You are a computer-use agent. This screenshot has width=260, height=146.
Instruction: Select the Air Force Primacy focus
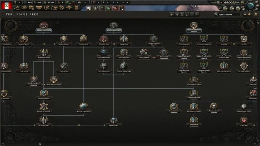(44, 122)
